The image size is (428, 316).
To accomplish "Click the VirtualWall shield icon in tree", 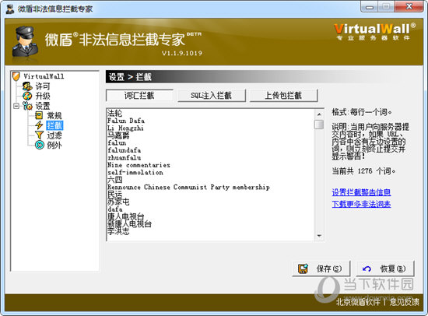I will point(16,76).
